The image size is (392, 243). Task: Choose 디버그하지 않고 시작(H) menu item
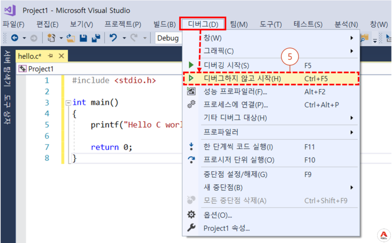271,79
